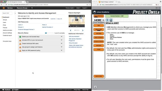
Task: Click the Search IAM input field
Action: point(7,13)
